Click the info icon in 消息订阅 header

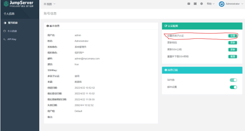coord(166,70)
